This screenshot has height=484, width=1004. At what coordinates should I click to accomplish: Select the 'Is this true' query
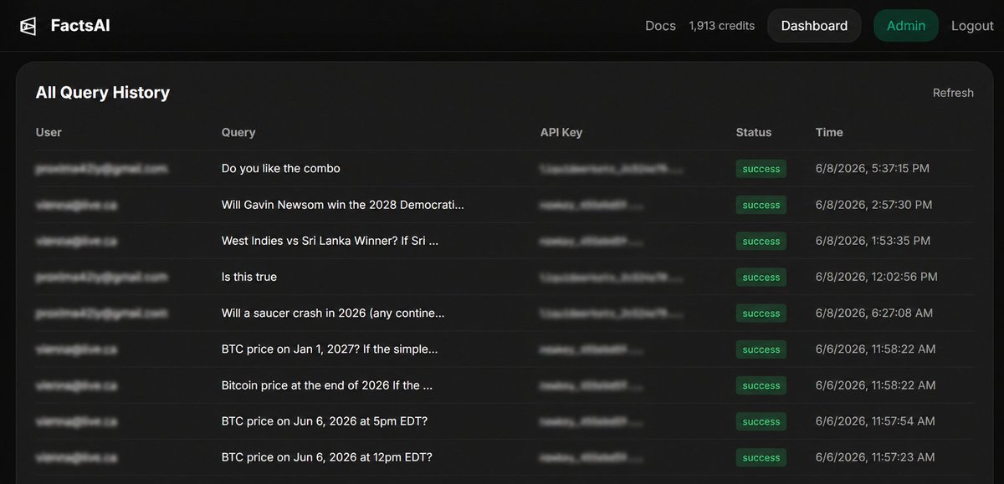point(249,277)
